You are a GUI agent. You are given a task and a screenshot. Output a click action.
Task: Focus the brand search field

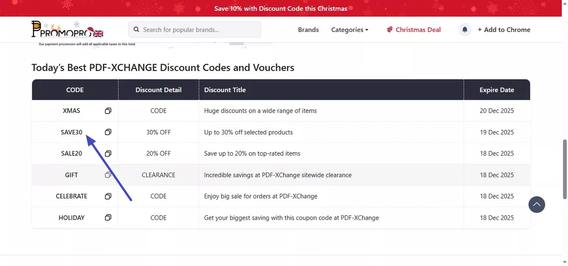pos(199,30)
